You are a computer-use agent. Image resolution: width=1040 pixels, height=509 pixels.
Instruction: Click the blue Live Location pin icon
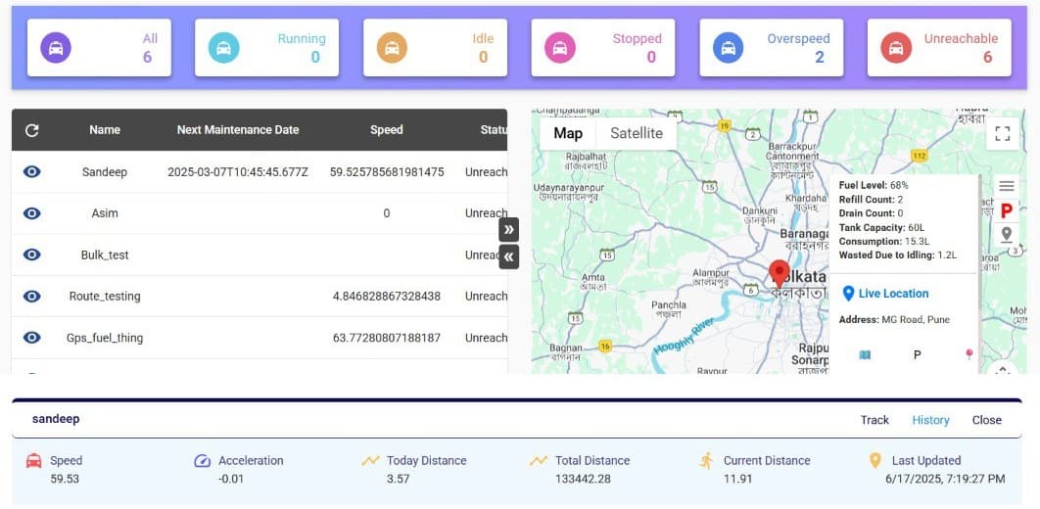848,293
